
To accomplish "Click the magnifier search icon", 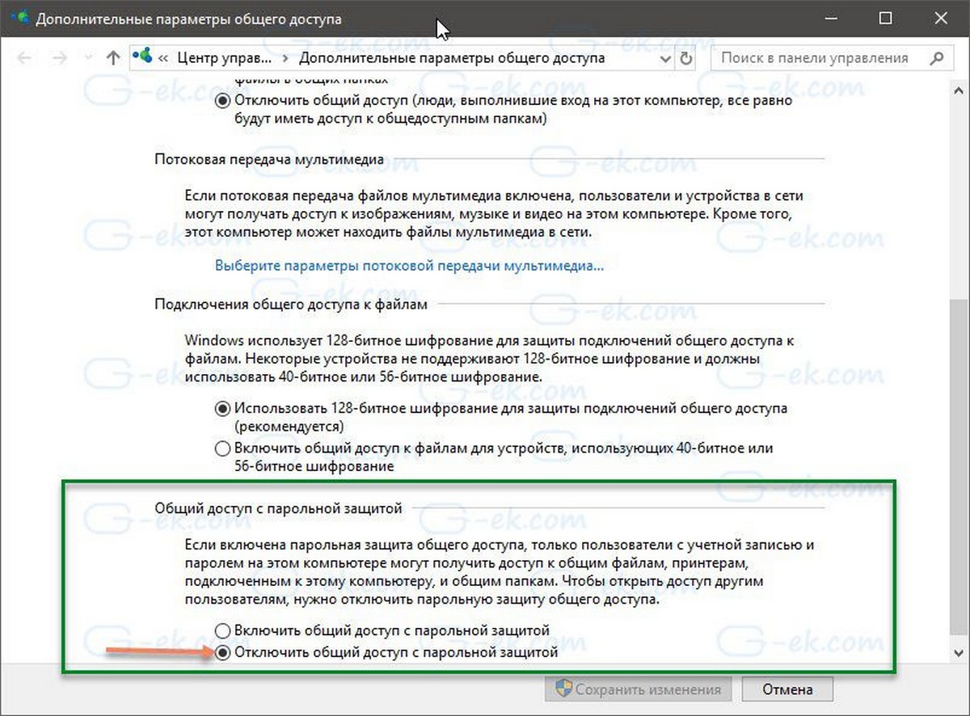I will pos(937,58).
